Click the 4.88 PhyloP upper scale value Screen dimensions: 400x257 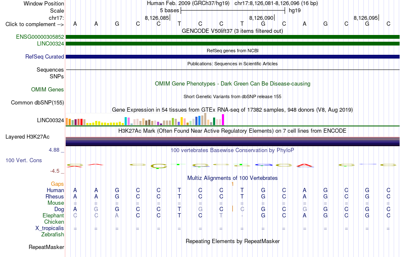click(54, 150)
